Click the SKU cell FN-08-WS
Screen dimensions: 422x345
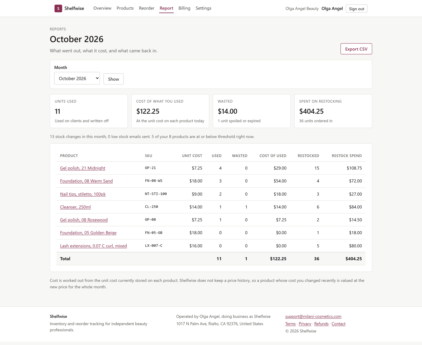(154, 181)
